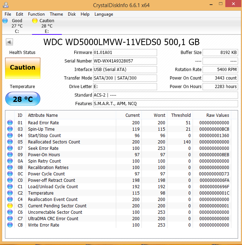The height and width of the screenshot is (245, 242).
Task: Click status orb for Seek Error Rate
Action: [x=10, y=148]
